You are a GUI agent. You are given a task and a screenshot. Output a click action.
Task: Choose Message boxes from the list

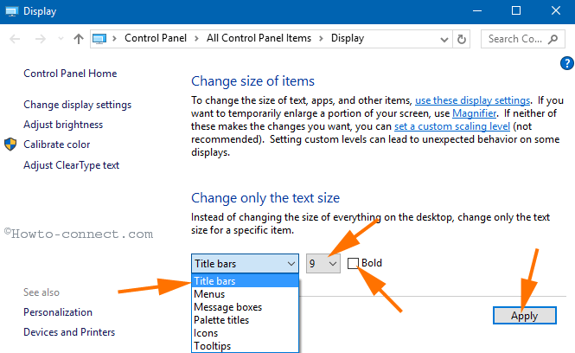click(245, 307)
